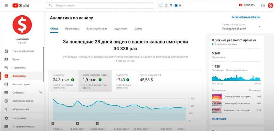Focus the Введите запрос search field
Screen dimensions: 274x131
pyautogui.click(x=100, y=5)
